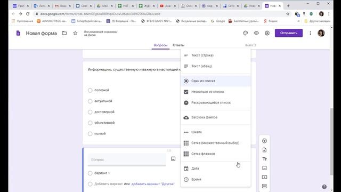The width and height of the screenshot is (341, 192).
Task: Add image to question icon
Action: (173, 159)
